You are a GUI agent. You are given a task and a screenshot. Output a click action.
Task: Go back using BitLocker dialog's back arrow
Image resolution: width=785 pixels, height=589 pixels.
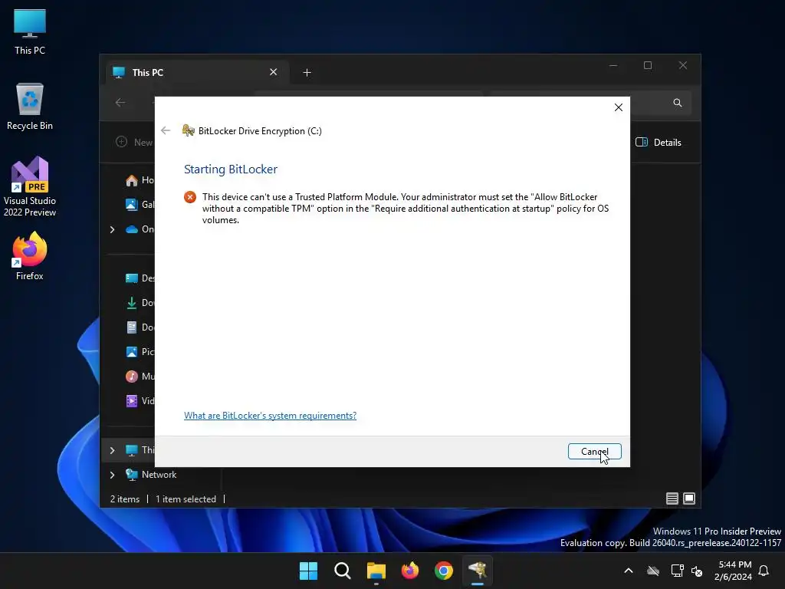pos(166,130)
